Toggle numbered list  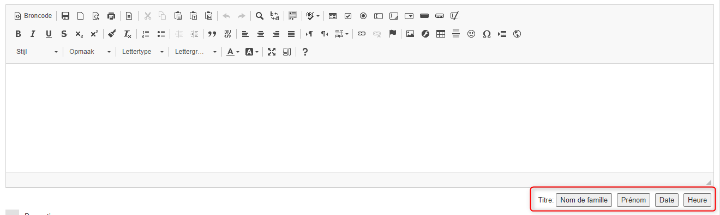click(x=146, y=34)
